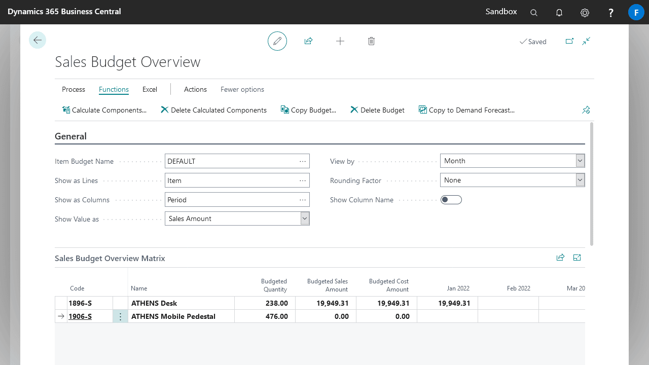Open Show as Columns lookup ellipsis
649x365 pixels.
coord(303,200)
